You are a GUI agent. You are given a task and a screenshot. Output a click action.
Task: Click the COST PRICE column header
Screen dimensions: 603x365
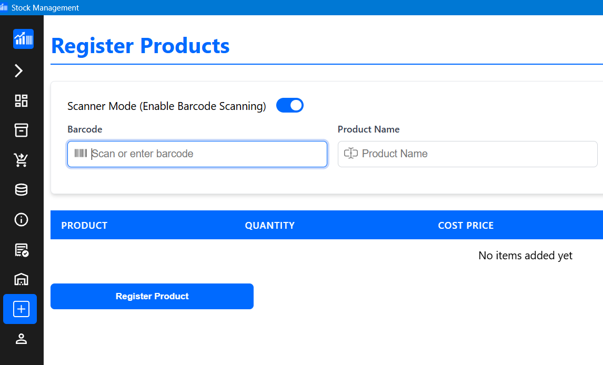[x=466, y=226]
